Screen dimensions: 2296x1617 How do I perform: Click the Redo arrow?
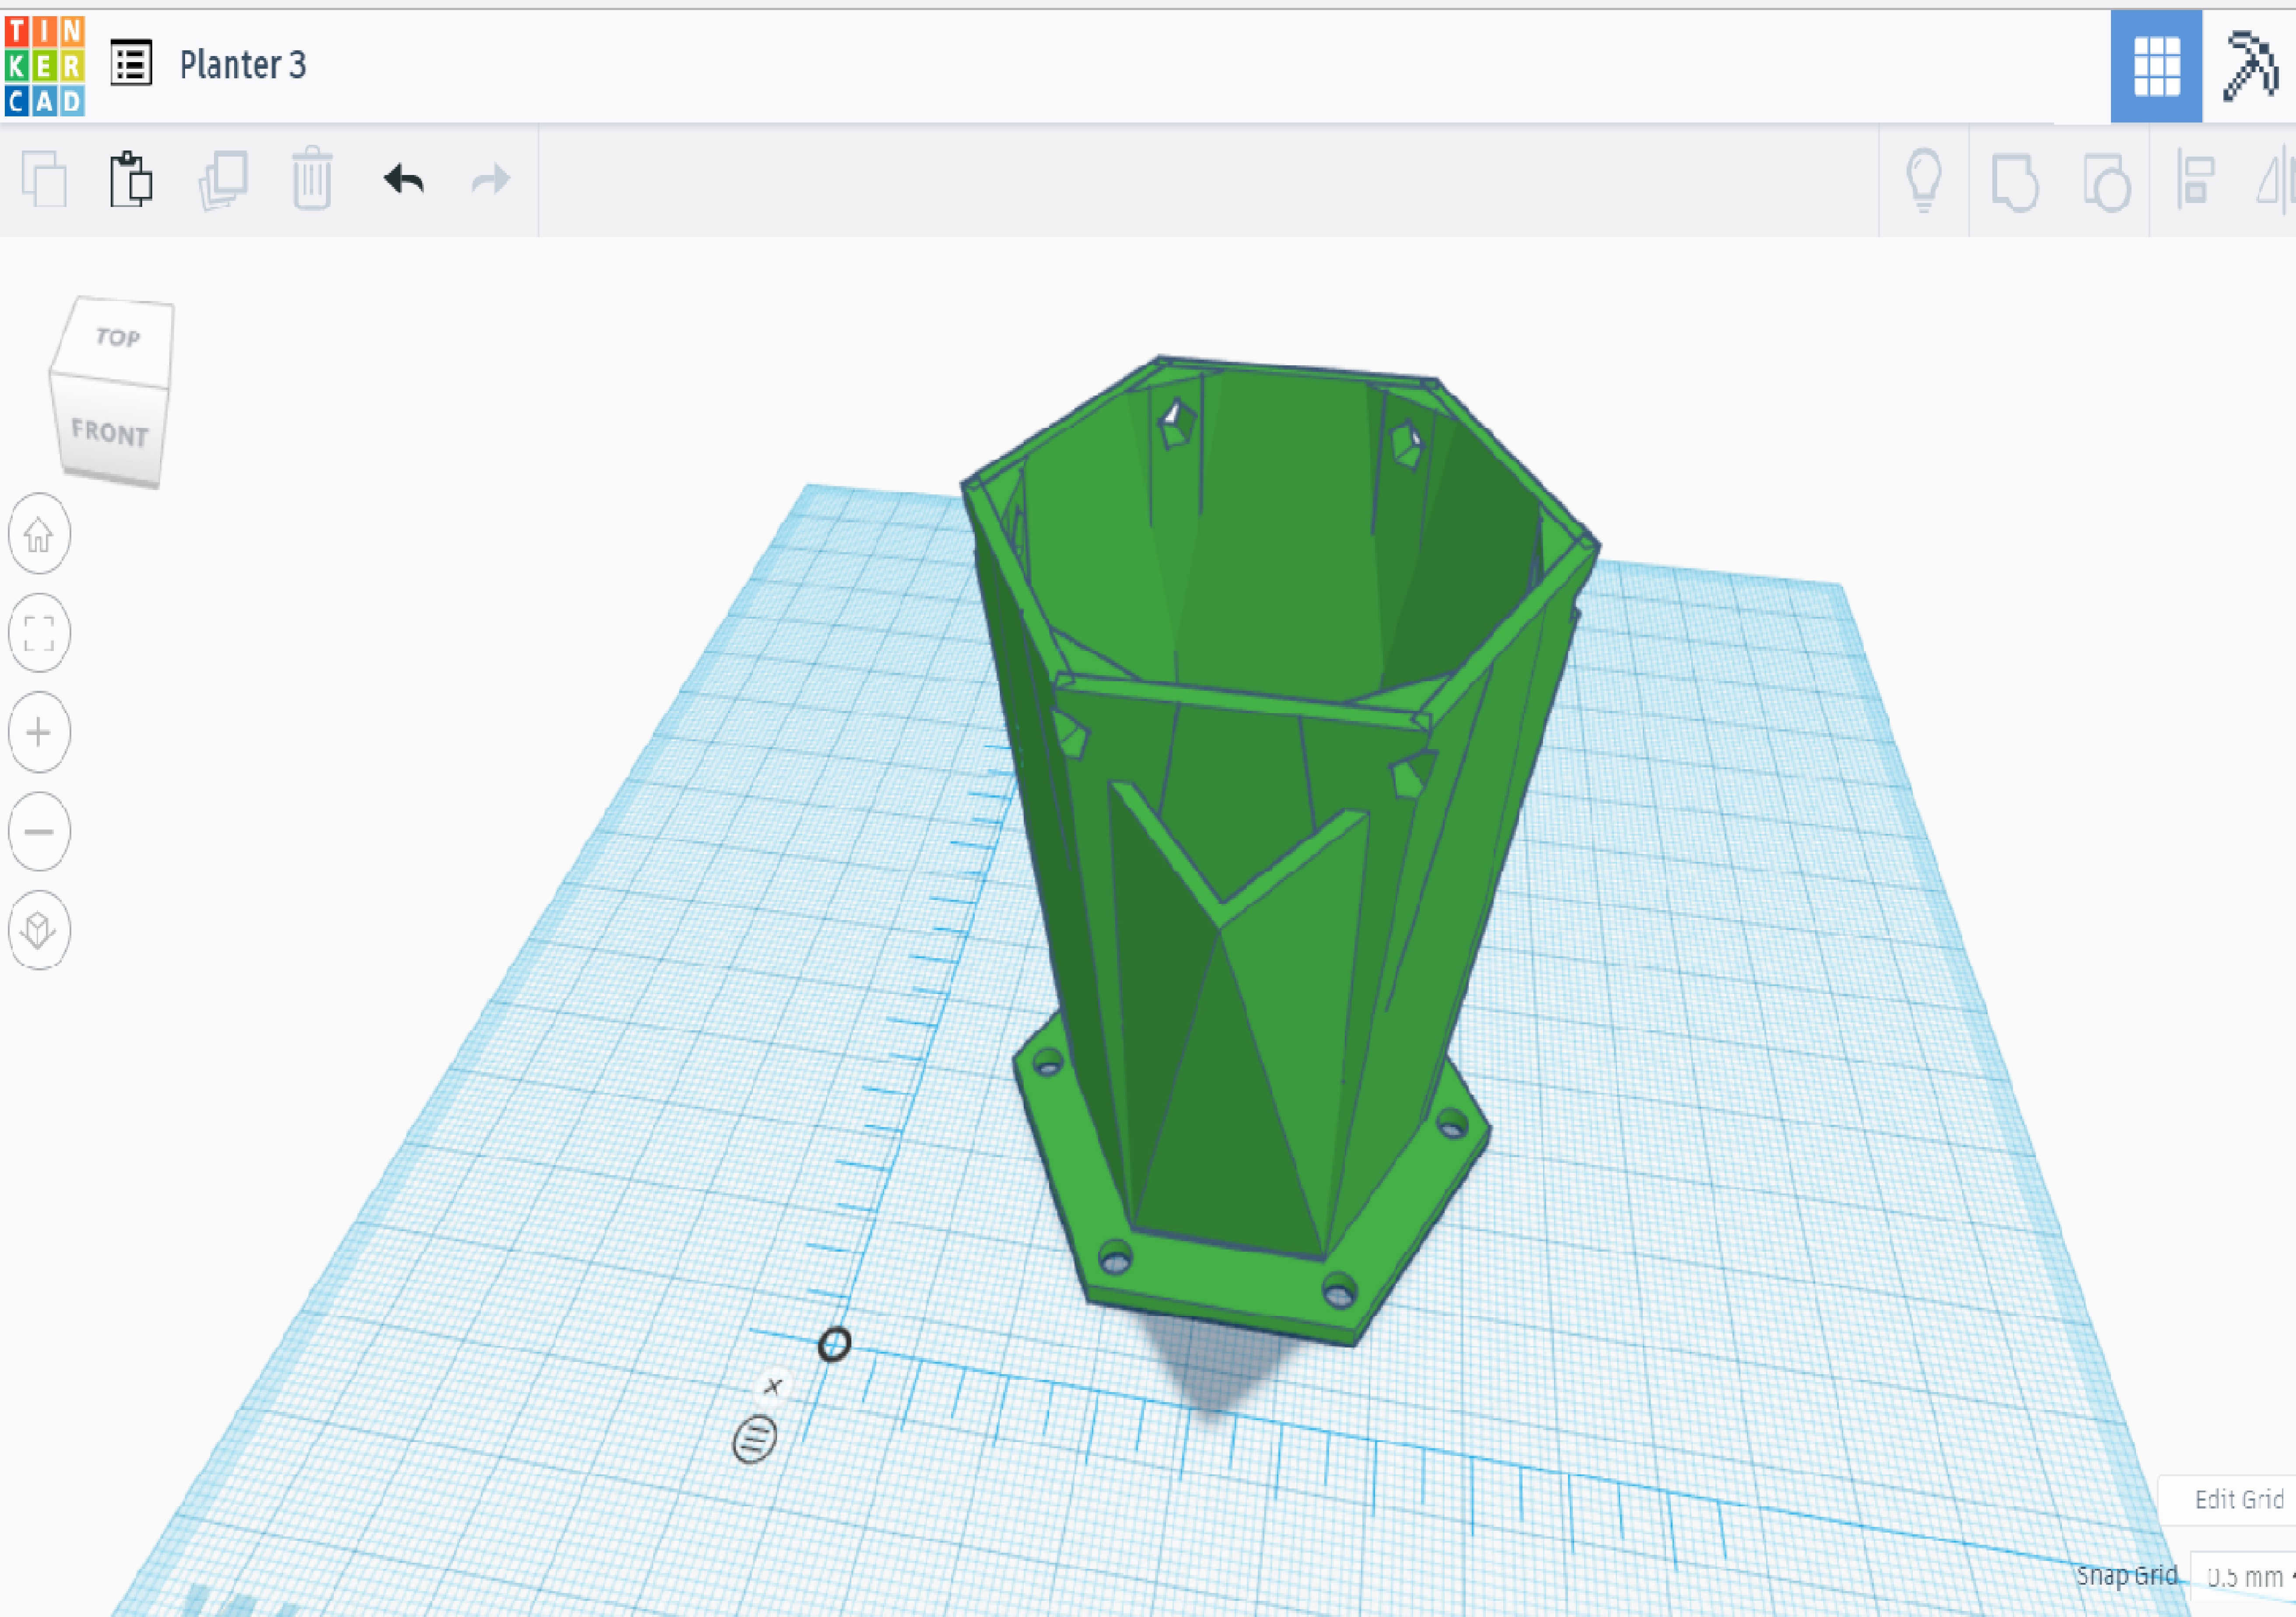tap(491, 180)
